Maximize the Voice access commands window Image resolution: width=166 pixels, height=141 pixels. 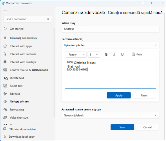pyautogui.click(x=152, y=3)
